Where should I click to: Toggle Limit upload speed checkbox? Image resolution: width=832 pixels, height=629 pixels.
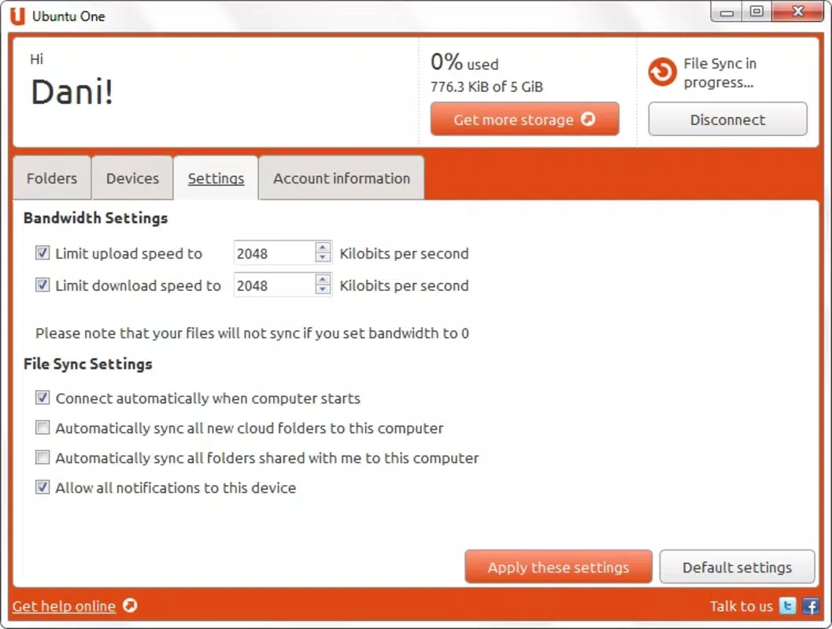coord(43,252)
